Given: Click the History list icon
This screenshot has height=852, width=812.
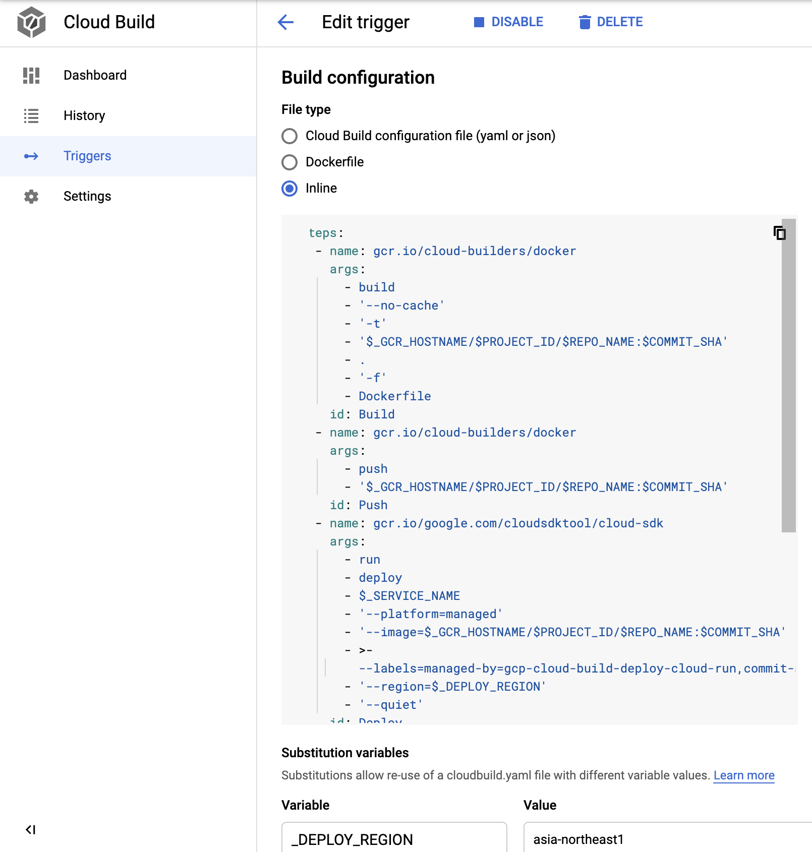Looking at the screenshot, I should (x=31, y=116).
